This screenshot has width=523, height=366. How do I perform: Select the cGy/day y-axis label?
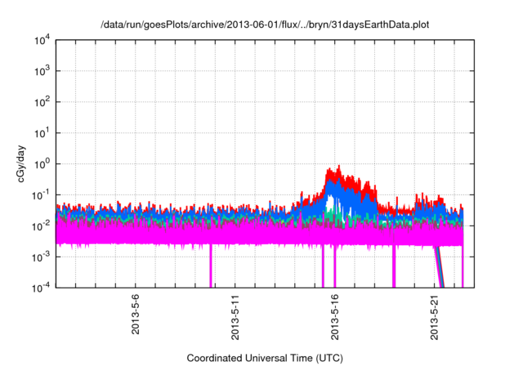[x=20, y=163]
